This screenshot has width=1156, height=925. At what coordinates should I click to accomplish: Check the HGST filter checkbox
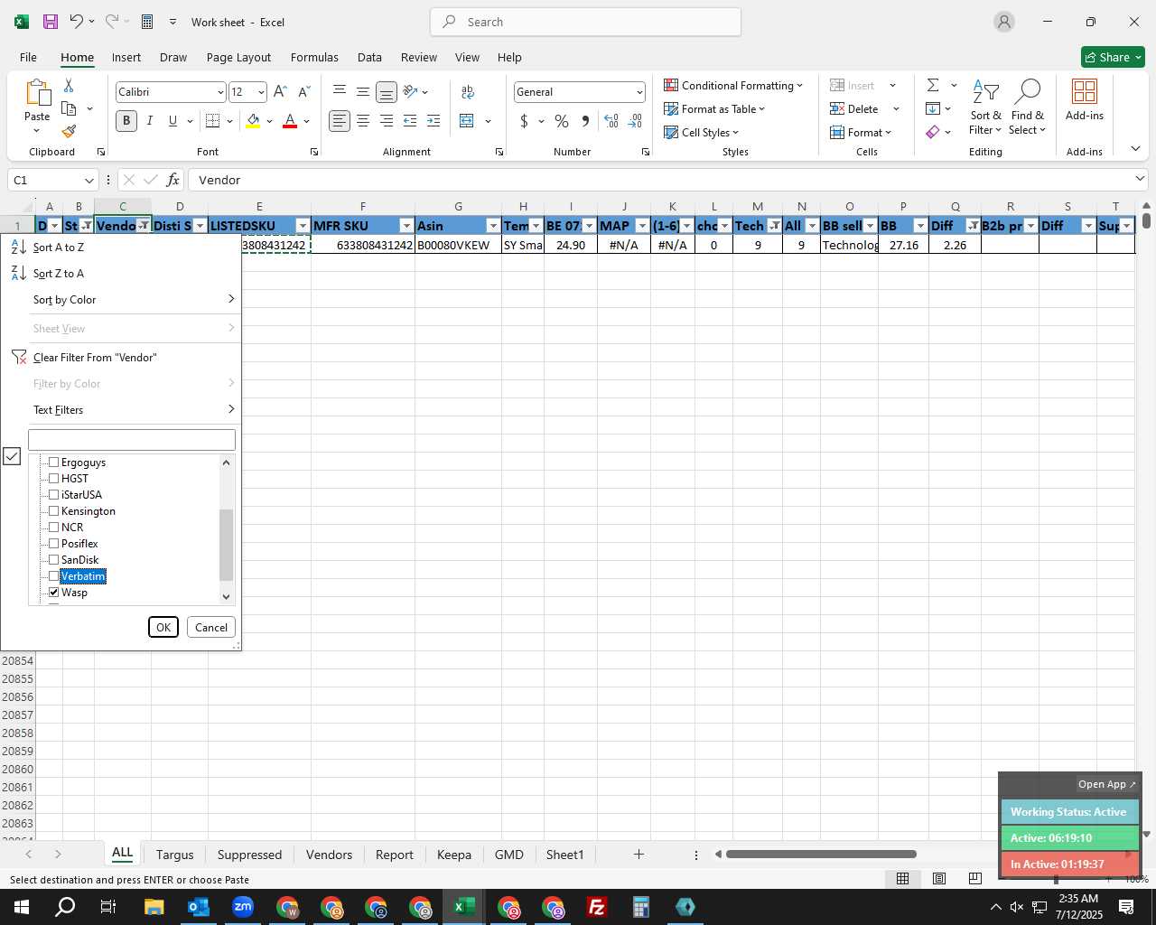(x=53, y=479)
